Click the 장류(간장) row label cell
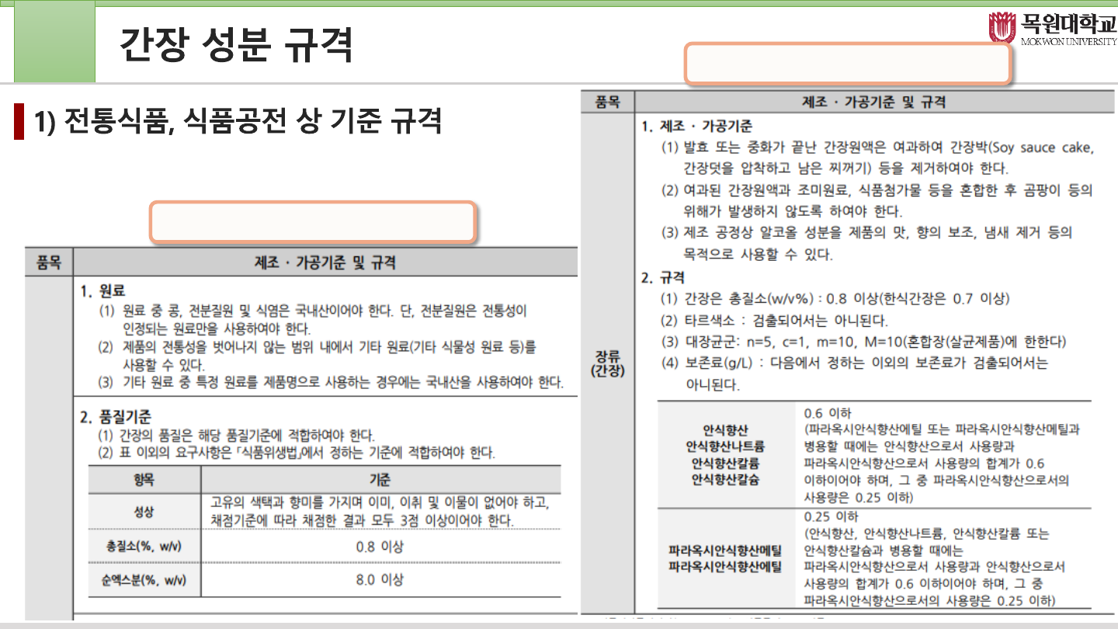The image size is (1118, 629). tap(607, 362)
